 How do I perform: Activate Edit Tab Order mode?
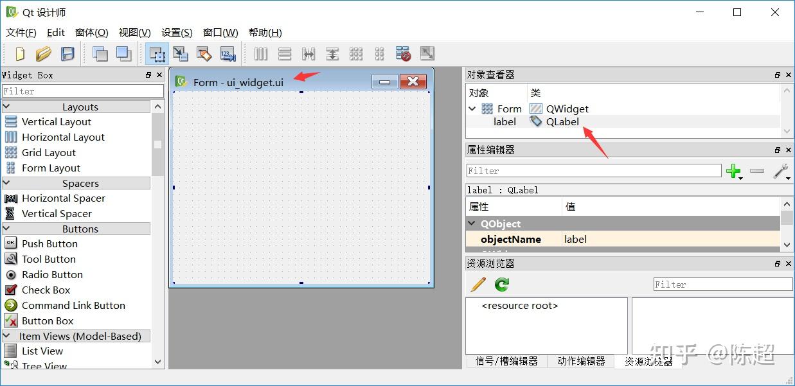(x=228, y=54)
